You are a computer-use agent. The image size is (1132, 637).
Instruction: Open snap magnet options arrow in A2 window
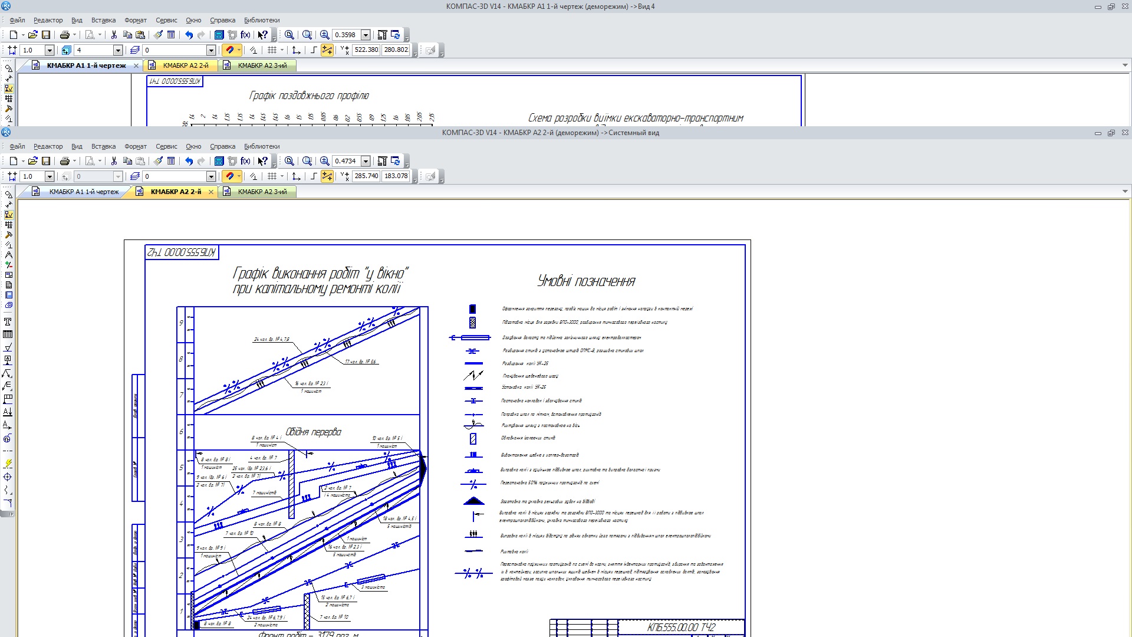point(239,176)
